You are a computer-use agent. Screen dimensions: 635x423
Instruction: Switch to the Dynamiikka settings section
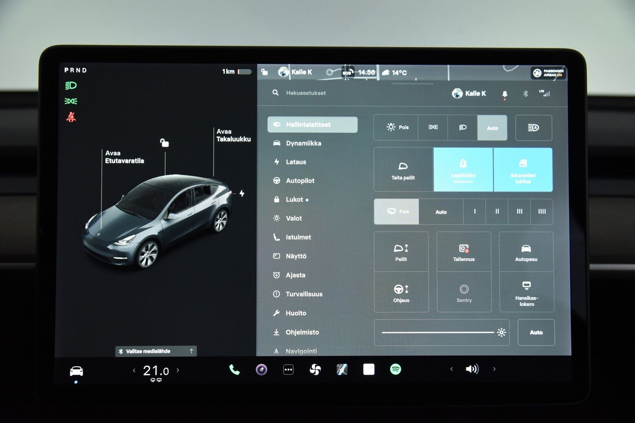pos(304,143)
